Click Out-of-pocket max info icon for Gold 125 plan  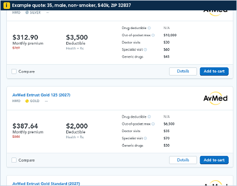[x=153, y=124]
